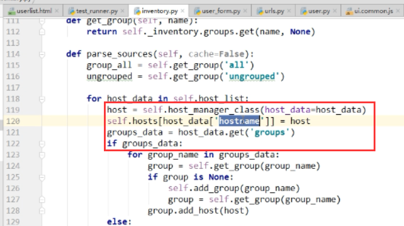Click the 'groups' string on line 121
The height and width of the screenshot is (226, 404).
click(270, 132)
